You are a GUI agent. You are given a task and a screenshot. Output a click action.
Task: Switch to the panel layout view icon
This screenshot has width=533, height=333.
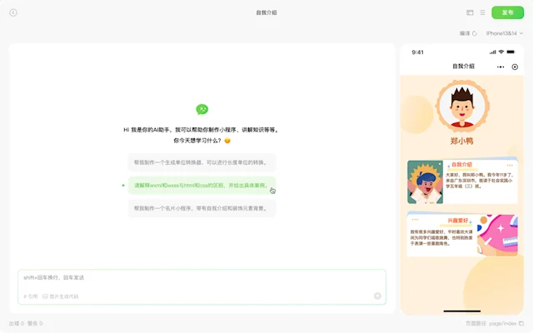[x=470, y=12]
